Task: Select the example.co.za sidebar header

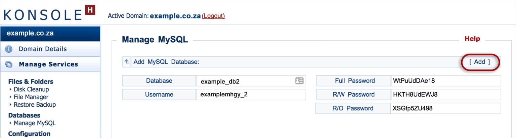Action: click(50, 34)
